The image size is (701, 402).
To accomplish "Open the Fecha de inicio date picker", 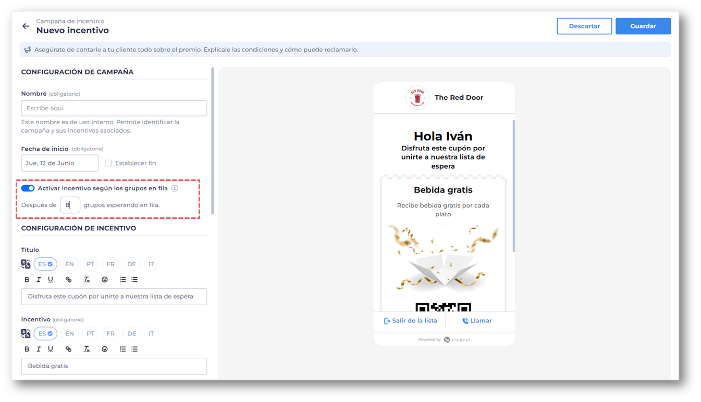I will point(60,163).
